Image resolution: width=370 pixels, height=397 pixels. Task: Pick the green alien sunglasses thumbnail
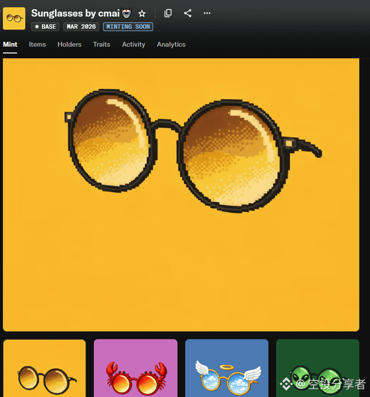tap(317, 368)
